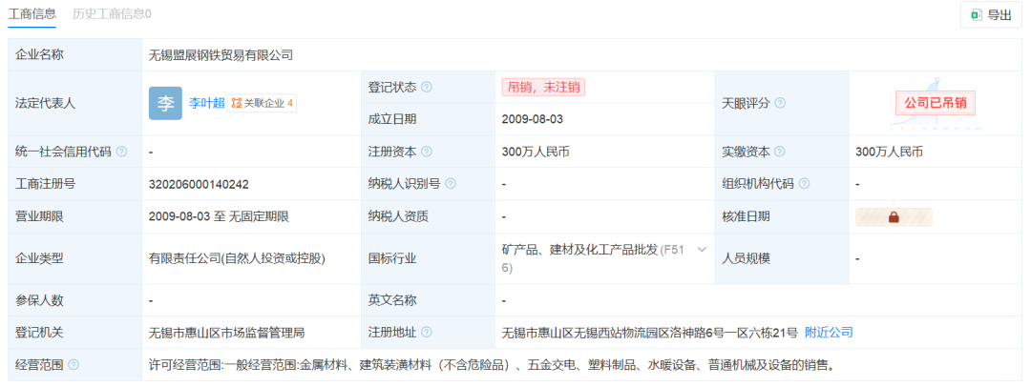Click the 吊销，未注销 status tag
Image resolution: width=1031 pixels, height=387 pixels.
point(543,88)
